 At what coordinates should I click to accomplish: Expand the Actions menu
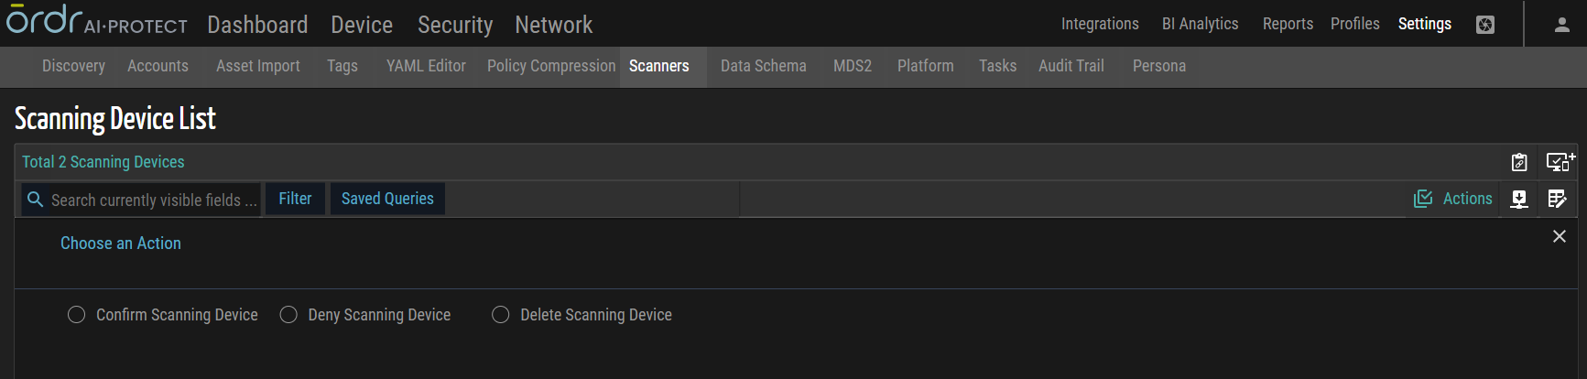coord(1453,199)
